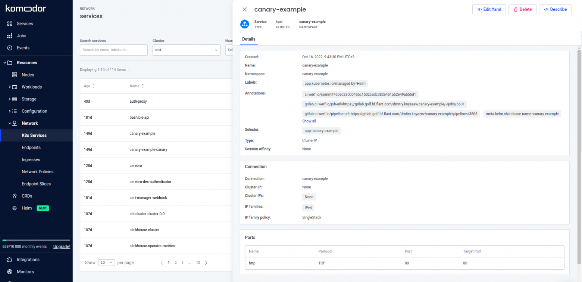The height and width of the screenshot is (282, 582).
Task: Click the Monitors icon in sidebar
Action: [x=10, y=272]
